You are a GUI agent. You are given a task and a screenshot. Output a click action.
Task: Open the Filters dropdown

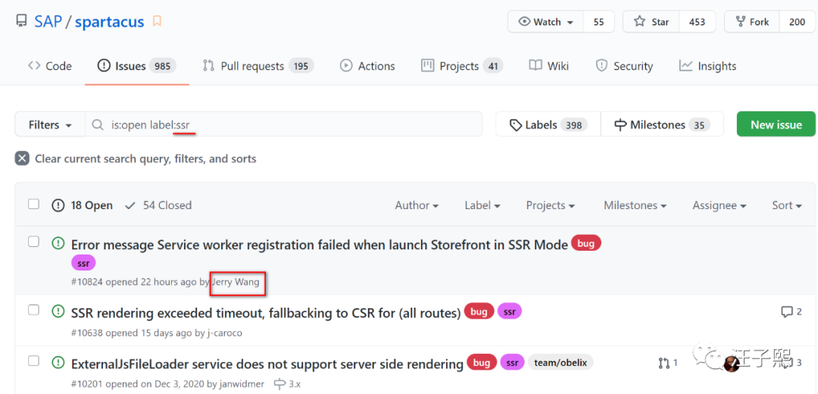click(x=50, y=125)
